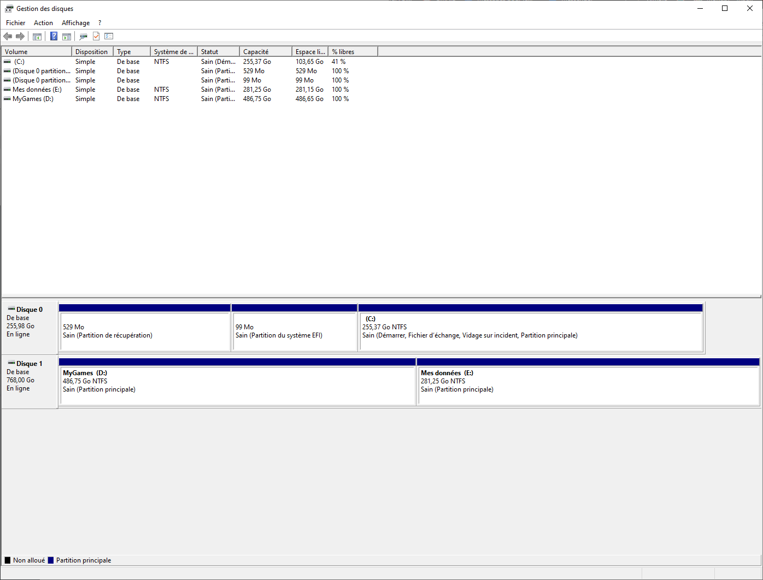
Task: Open the checklist settings toolbar icon
Action: [x=109, y=37]
